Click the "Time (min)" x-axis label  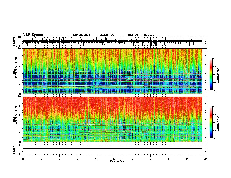[117, 161]
